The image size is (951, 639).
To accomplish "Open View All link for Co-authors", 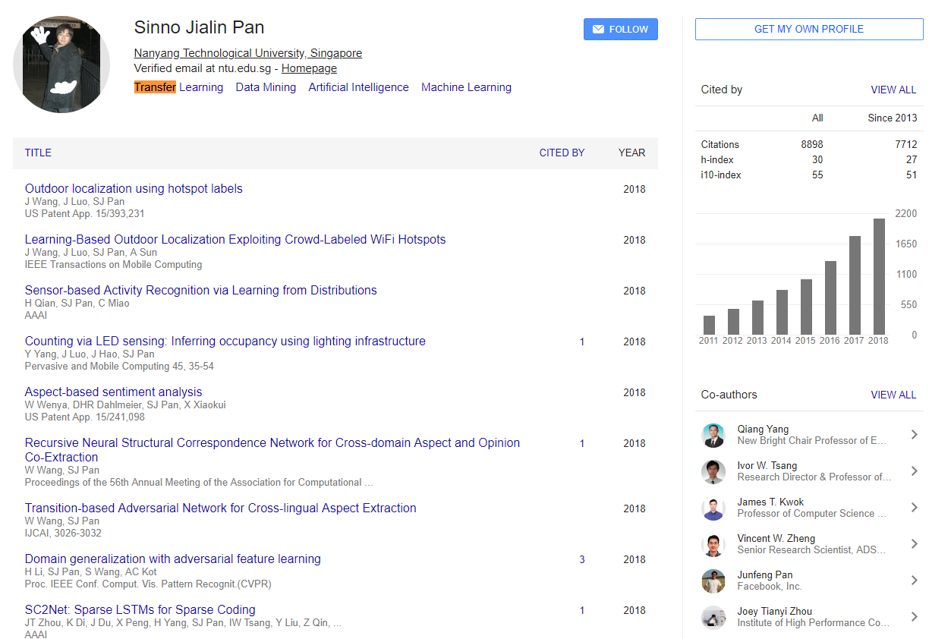I will pyautogui.click(x=893, y=395).
